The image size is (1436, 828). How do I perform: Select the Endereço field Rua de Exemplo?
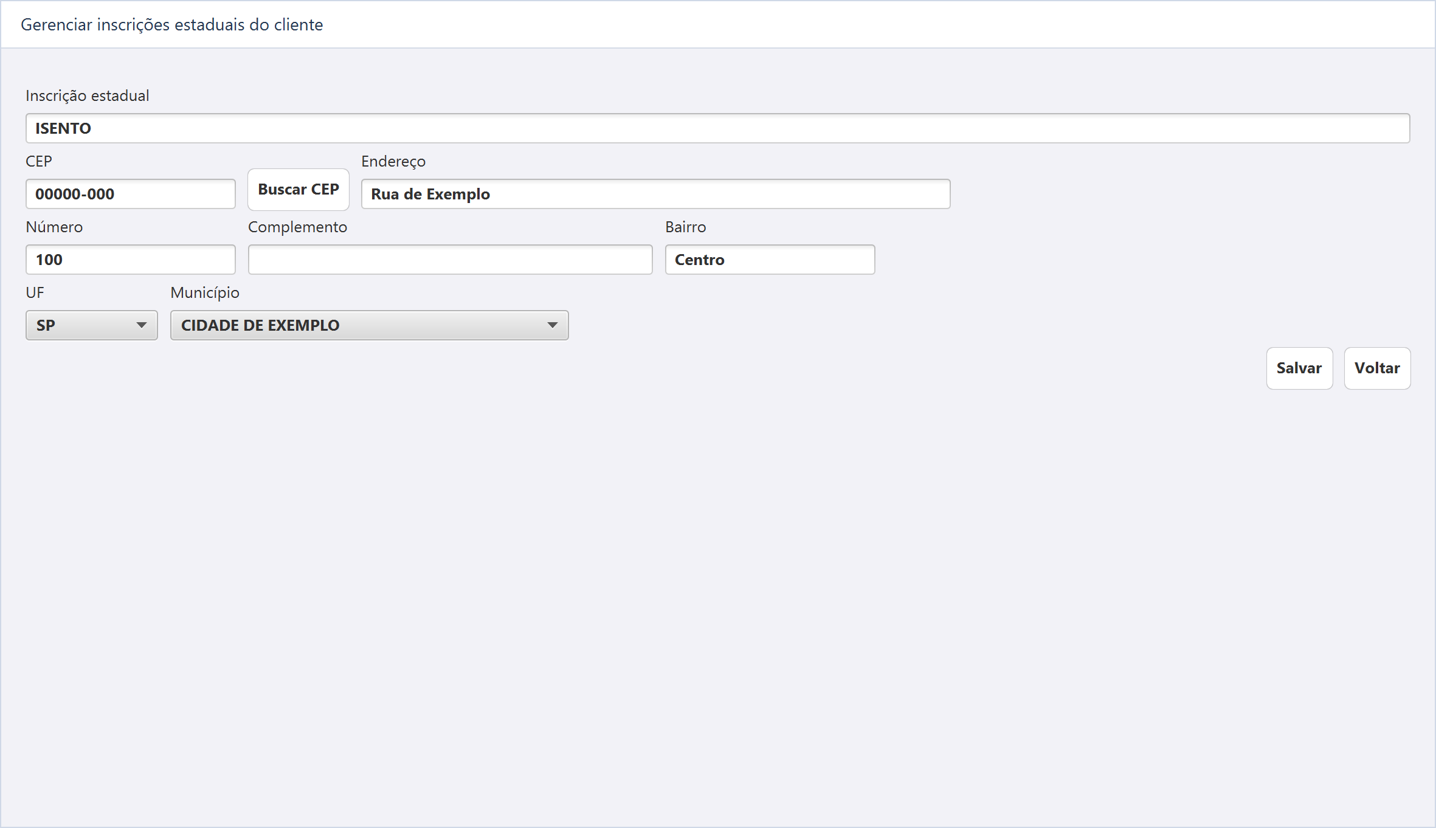coord(655,194)
